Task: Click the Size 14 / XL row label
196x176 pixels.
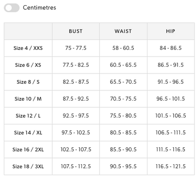Action: 28,133
